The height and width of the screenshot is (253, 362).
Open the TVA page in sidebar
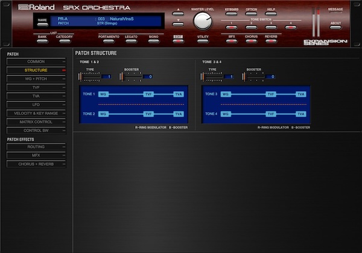[x=36, y=96]
